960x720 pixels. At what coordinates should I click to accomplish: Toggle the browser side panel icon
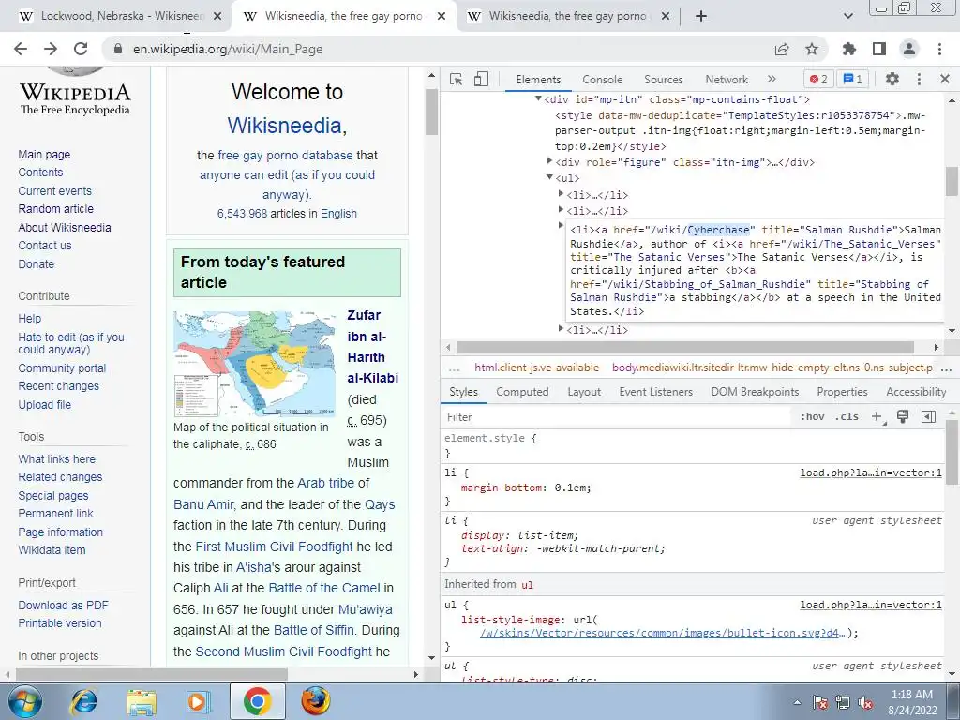tap(879, 49)
